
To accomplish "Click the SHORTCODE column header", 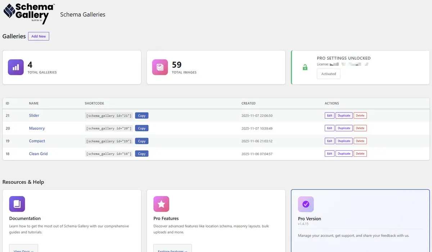I will [x=94, y=103].
